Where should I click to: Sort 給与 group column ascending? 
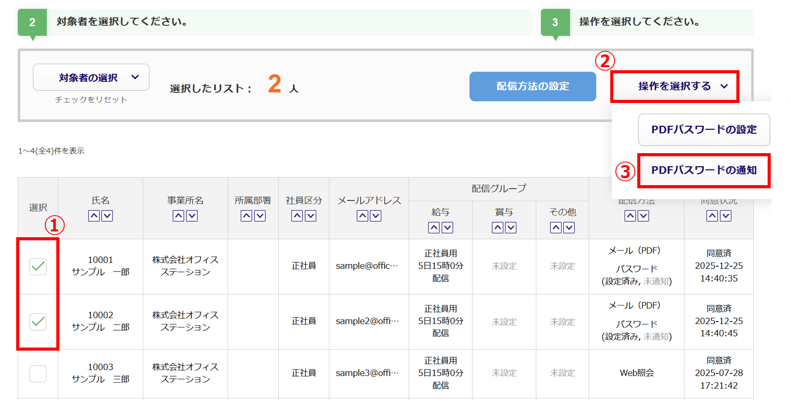[434, 228]
